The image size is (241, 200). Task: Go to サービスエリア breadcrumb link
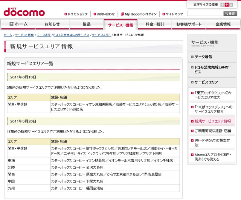101,35
